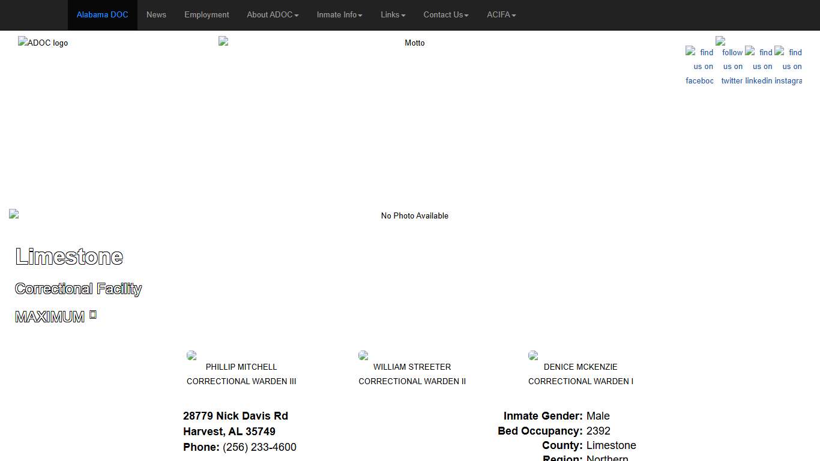Go to the News page
This screenshot has height=461, width=820.
click(156, 15)
